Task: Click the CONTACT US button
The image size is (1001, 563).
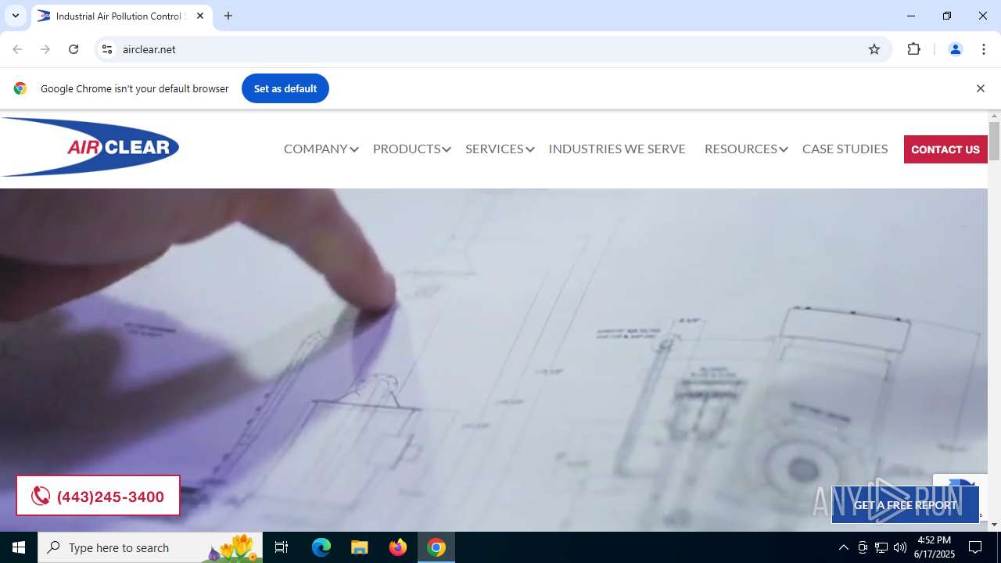Action: point(945,149)
